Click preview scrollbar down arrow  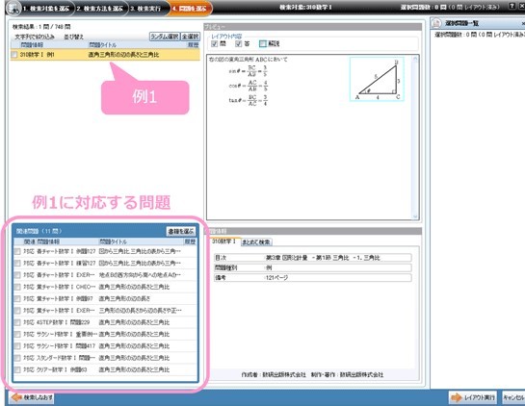pos(415,216)
